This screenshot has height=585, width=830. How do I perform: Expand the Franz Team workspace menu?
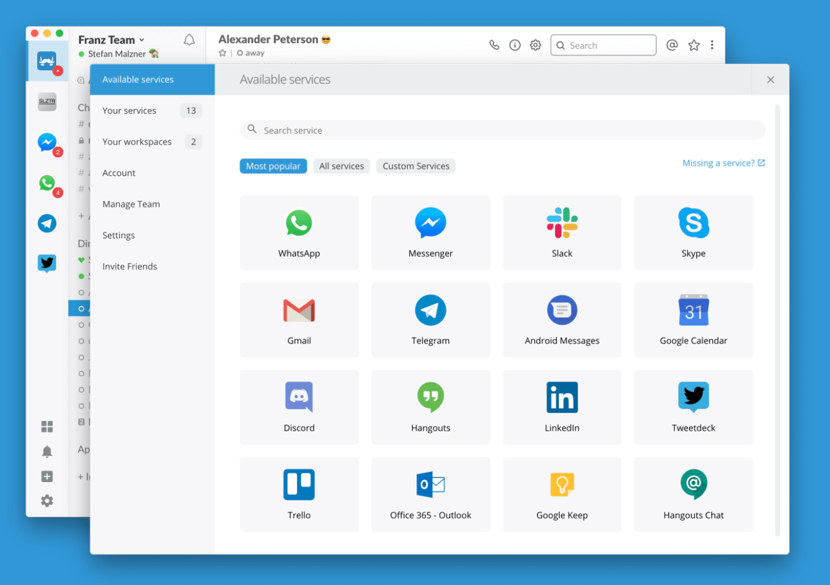pyautogui.click(x=111, y=39)
